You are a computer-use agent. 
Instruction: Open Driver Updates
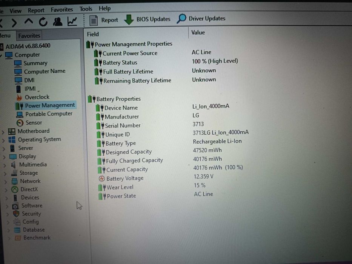pyautogui.click(x=201, y=18)
